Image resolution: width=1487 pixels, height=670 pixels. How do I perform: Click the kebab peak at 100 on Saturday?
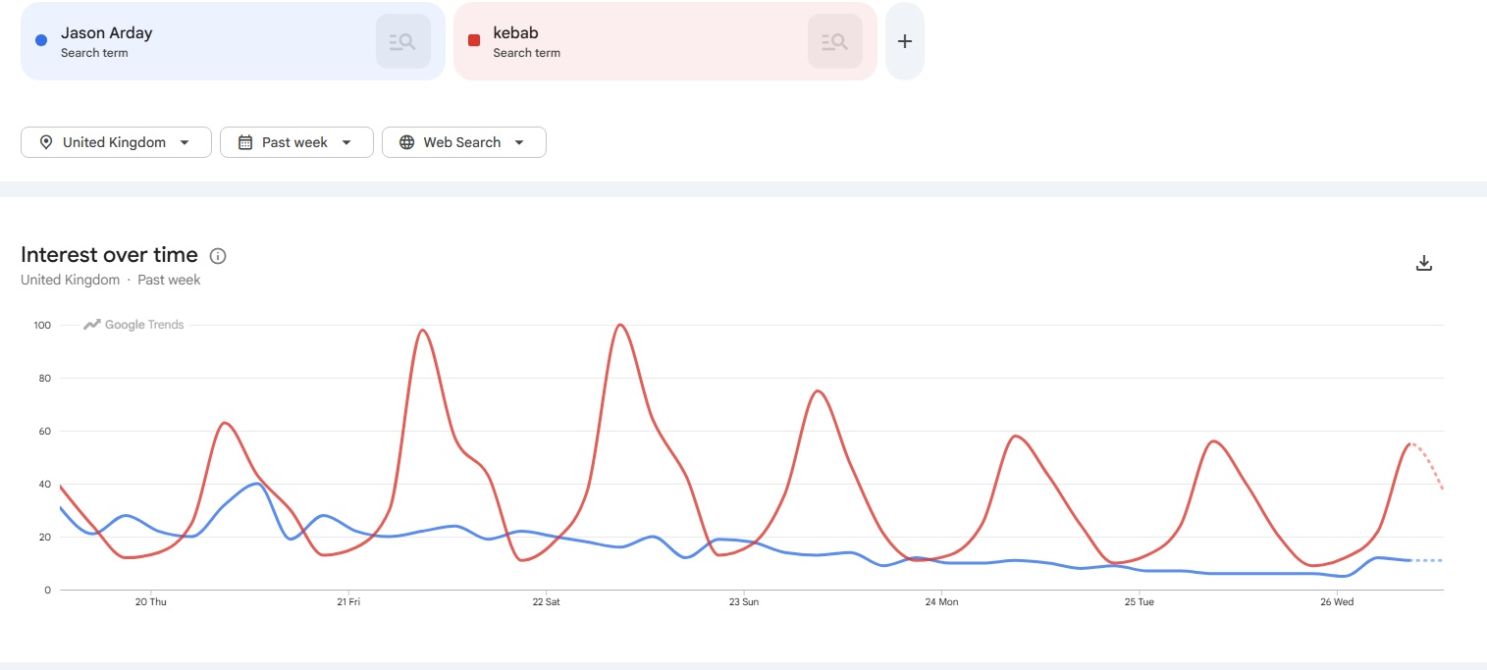pyautogui.click(x=619, y=325)
